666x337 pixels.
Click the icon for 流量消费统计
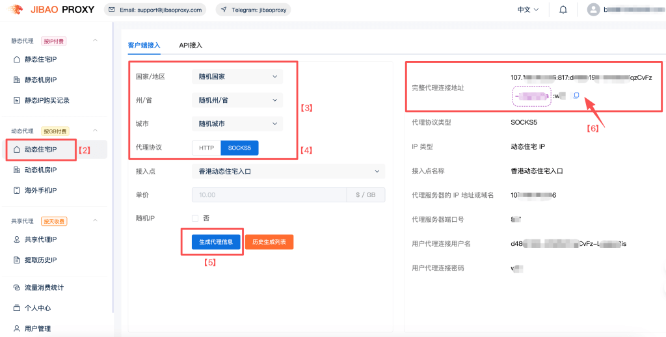click(x=16, y=288)
